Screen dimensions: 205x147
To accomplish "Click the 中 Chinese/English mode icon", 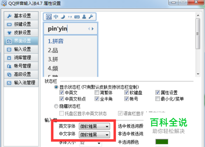I will [56, 17].
